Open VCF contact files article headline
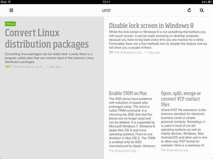213x159 pixels. [181, 99]
